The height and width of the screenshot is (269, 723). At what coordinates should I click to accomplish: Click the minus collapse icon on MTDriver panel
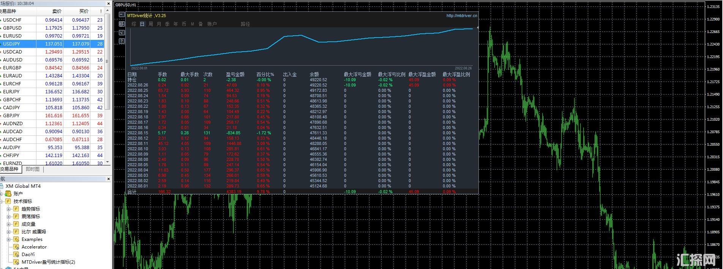click(122, 15)
